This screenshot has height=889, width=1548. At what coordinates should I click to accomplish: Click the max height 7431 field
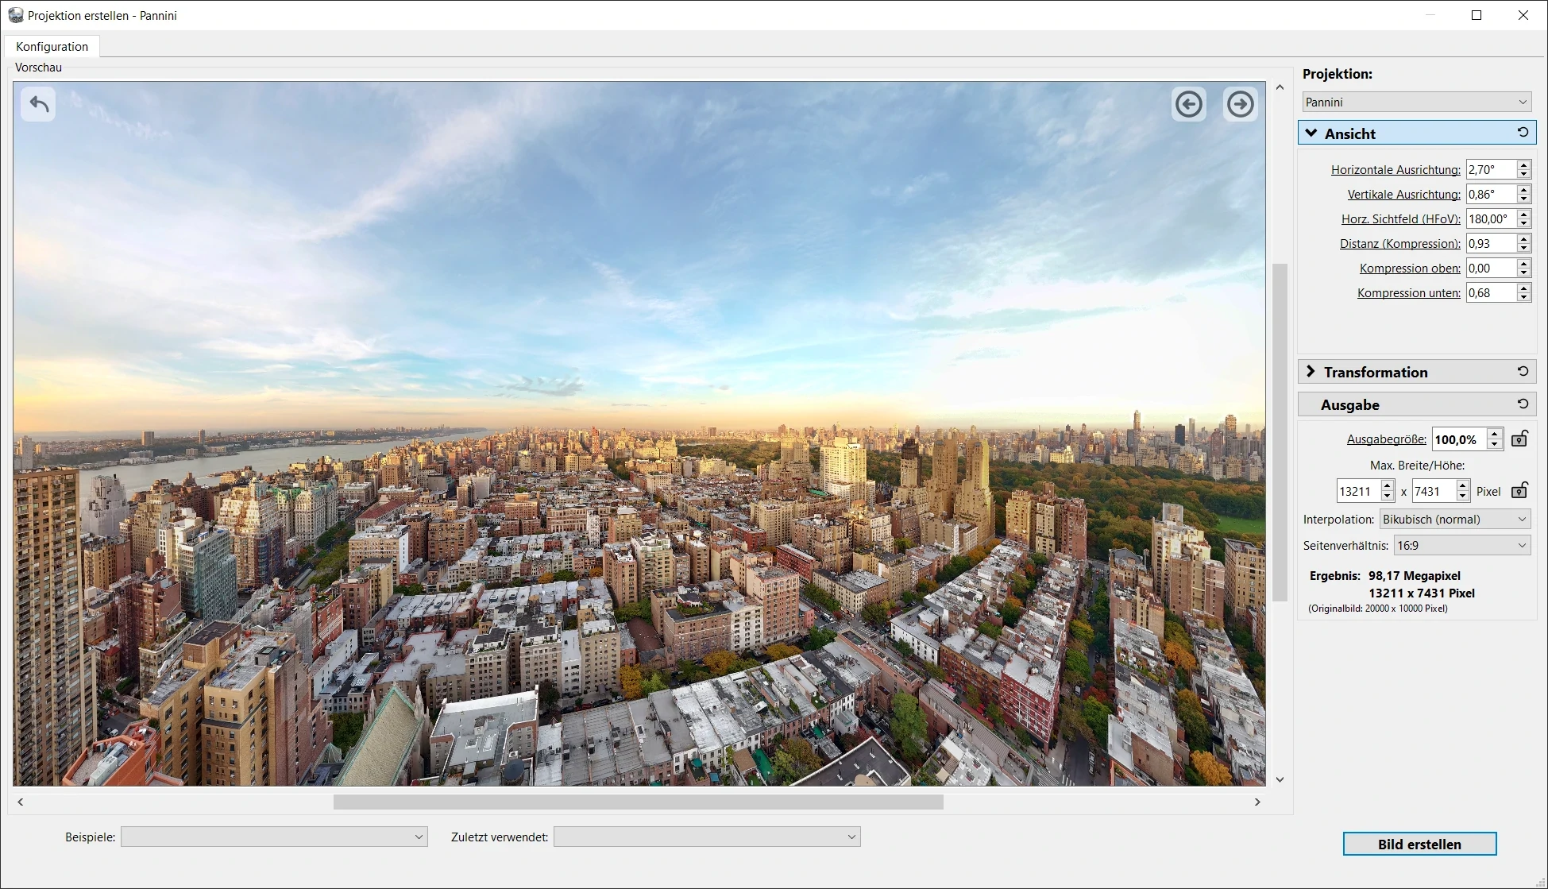point(1434,491)
